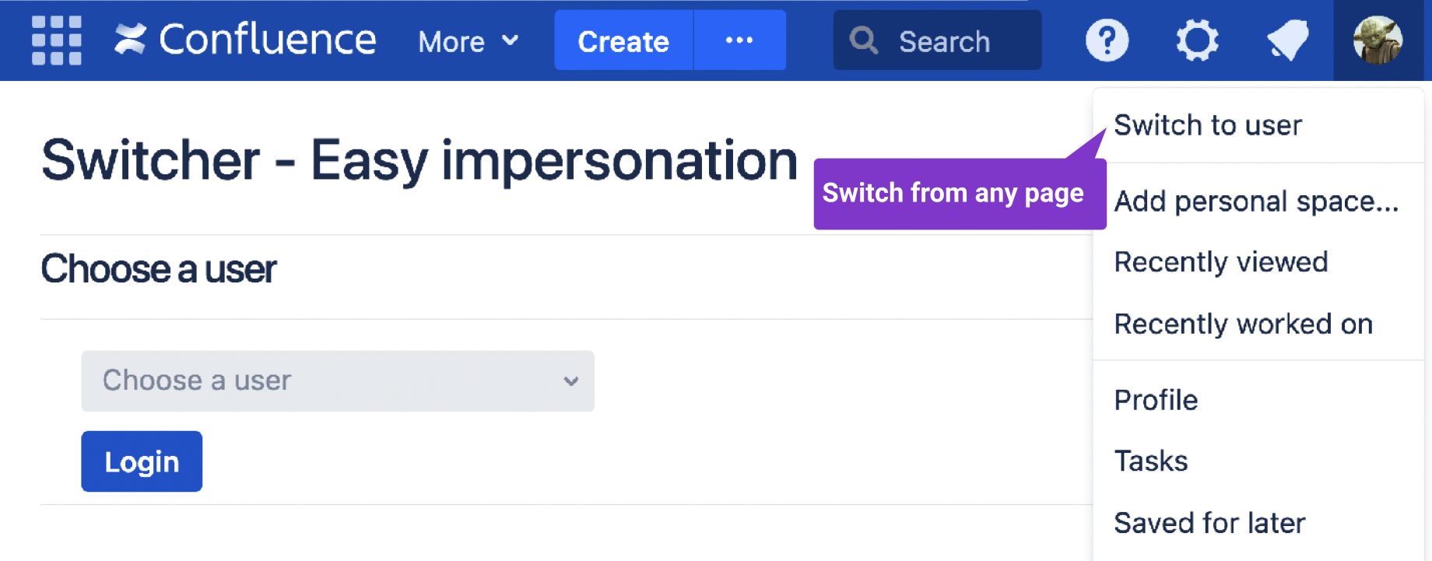The width and height of the screenshot is (1432, 561).
Task: Expand the More navigation menu
Action: coord(465,41)
